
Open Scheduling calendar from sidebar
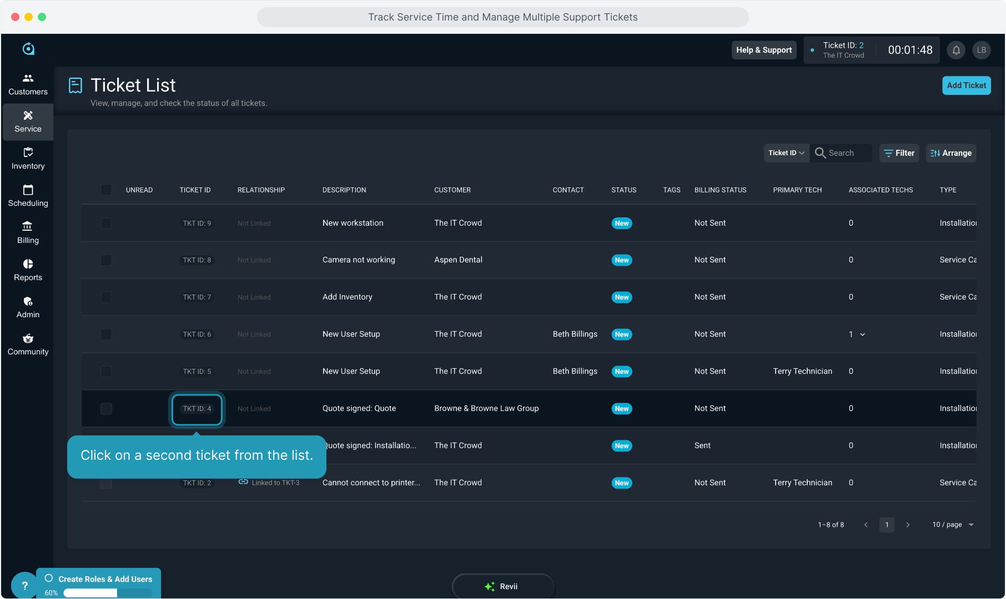[28, 196]
